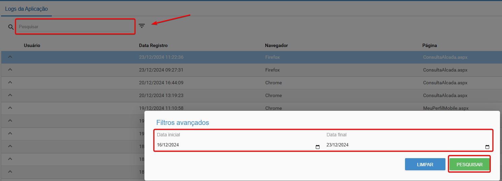Sort by Página column header
This screenshot has height=181, width=502.
[430, 45]
